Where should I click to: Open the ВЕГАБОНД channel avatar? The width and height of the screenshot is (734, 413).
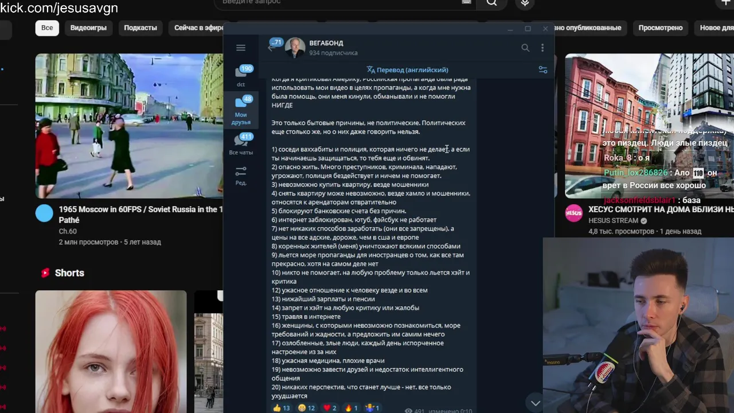tap(295, 48)
